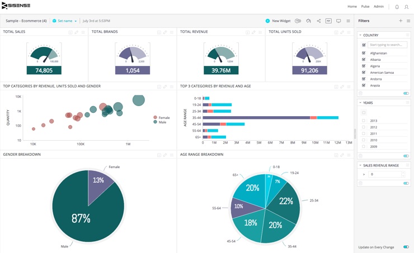Open the Filters panel hamburger menu
Screen dimensions: 414x253
point(408,21)
